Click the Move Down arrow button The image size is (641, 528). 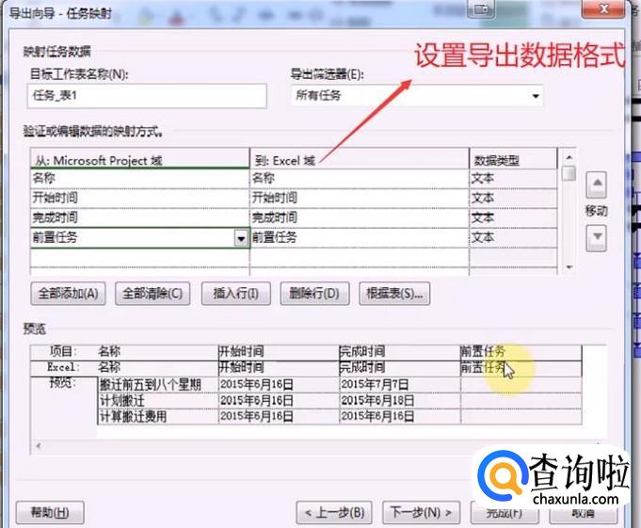tap(597, 238)
